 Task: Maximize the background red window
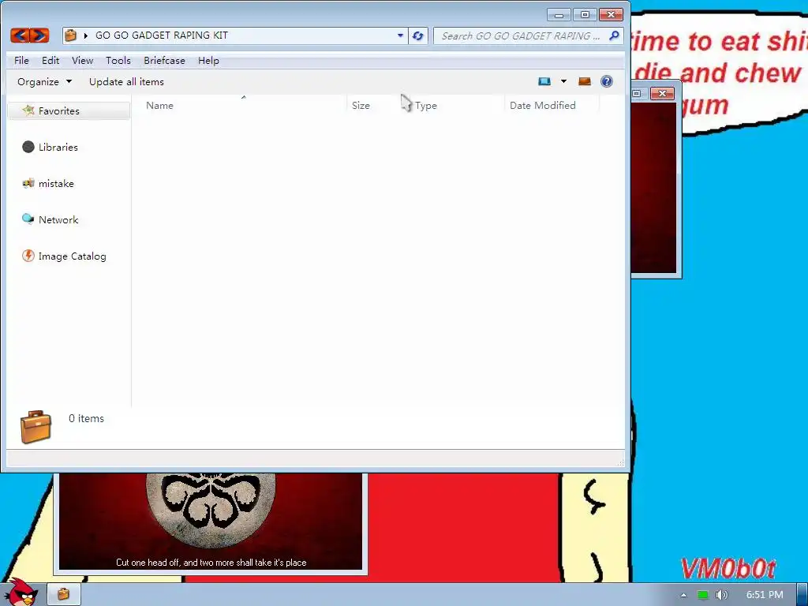click(638, 93)
